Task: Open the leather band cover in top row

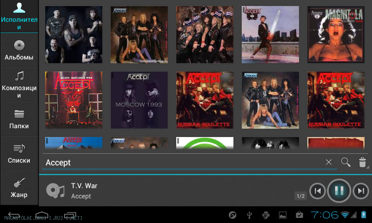Action: 139,34
